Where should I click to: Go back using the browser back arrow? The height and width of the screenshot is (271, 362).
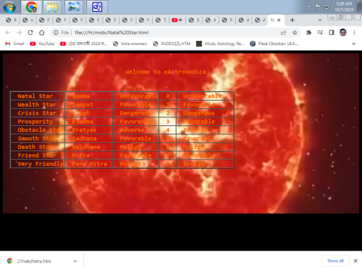coord(8,33)
